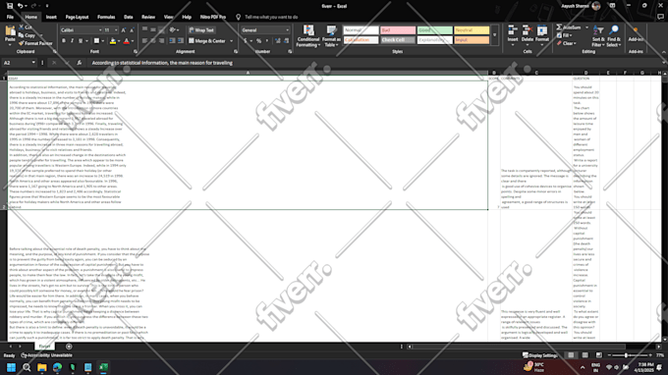
Task: Switch to Page Layout view in status bar
Action: 584,355
